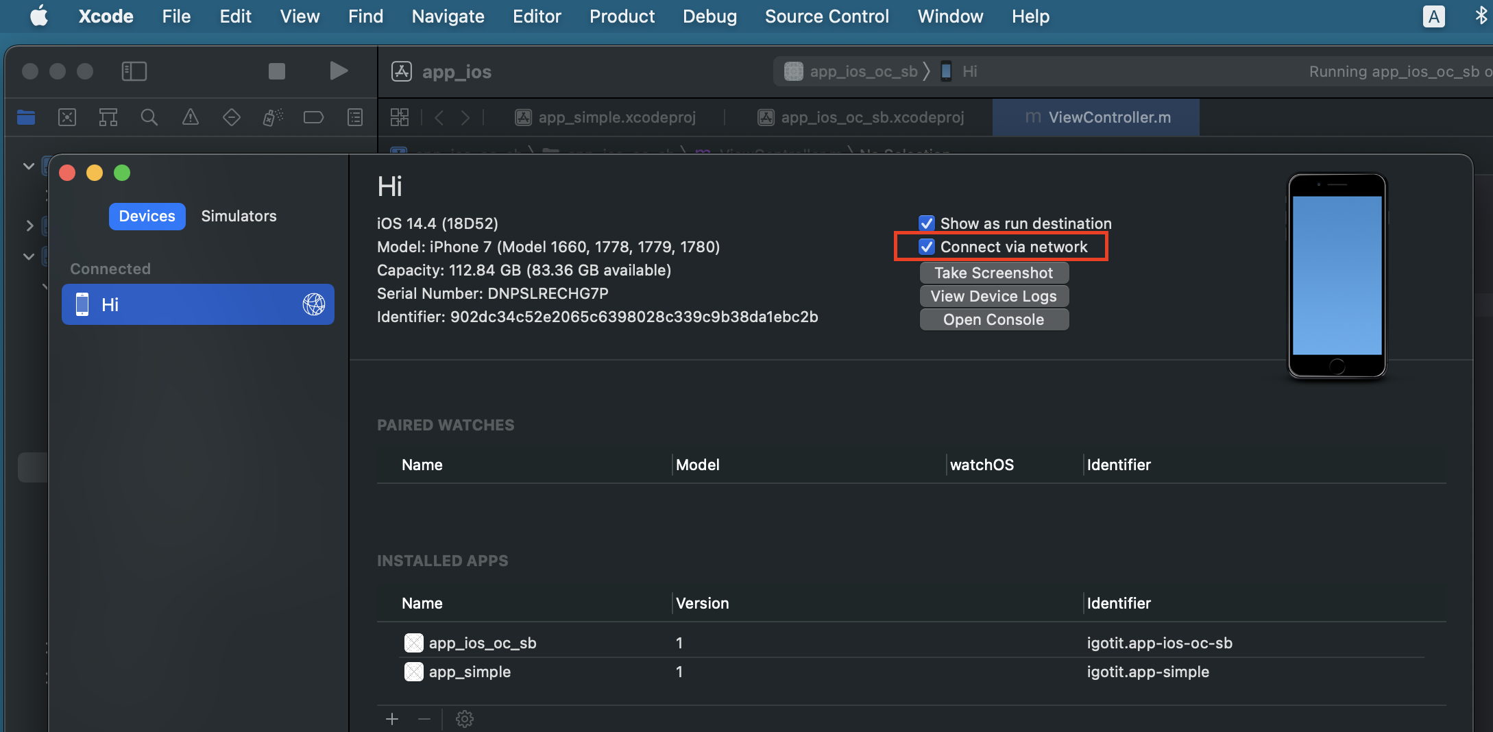Open the Find navigator magnifier icon
1493x732 pixels.
coord(149,117)
